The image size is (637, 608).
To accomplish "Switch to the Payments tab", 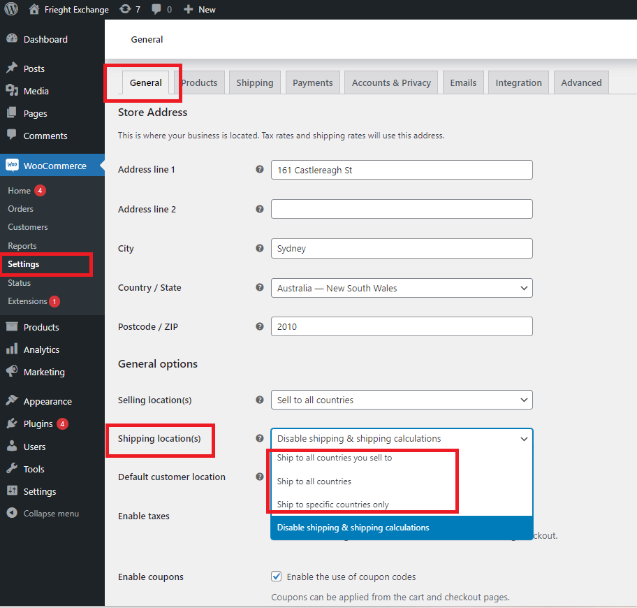I will click(313, 82).
